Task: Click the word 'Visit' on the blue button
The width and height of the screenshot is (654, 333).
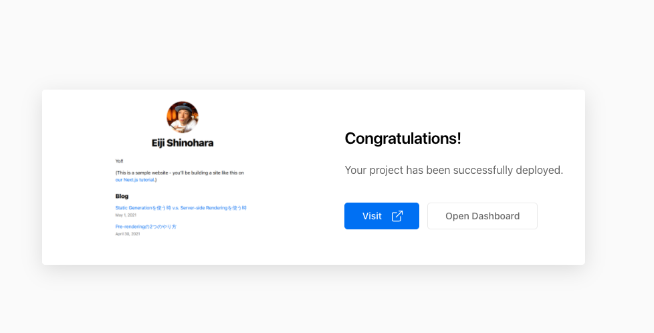Action: pos(372,216)
